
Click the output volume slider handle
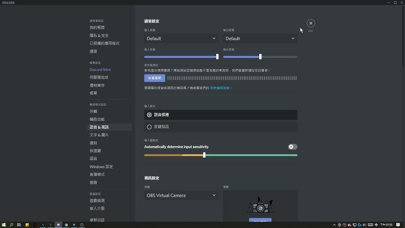point(260,57)
